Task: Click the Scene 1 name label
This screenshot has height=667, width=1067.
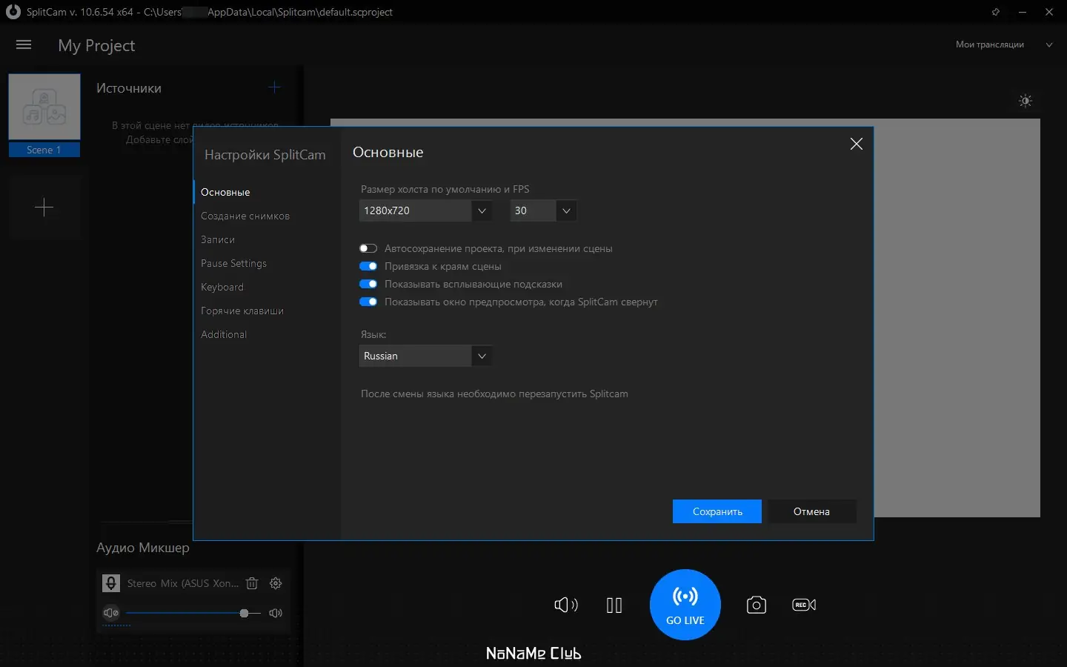Action: 44,150
